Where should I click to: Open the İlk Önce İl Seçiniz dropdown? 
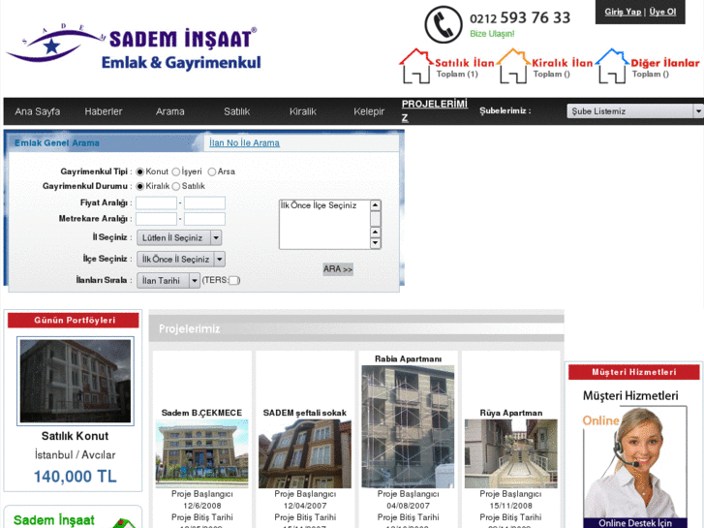(x=181, y=260)
